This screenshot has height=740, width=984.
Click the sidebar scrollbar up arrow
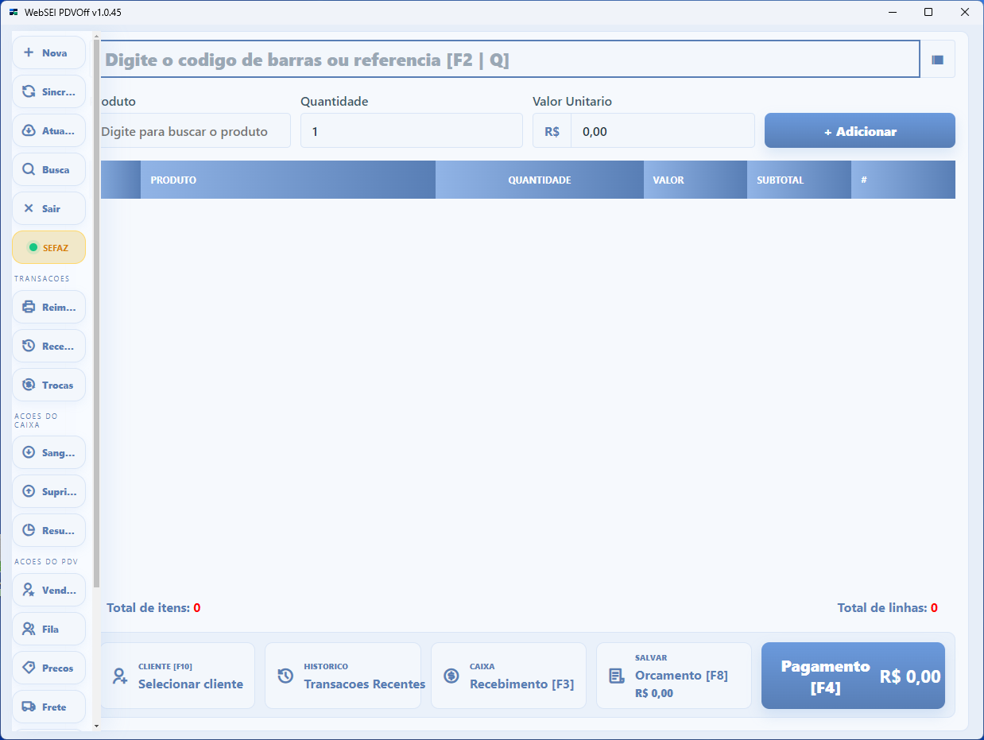(97, 36)
